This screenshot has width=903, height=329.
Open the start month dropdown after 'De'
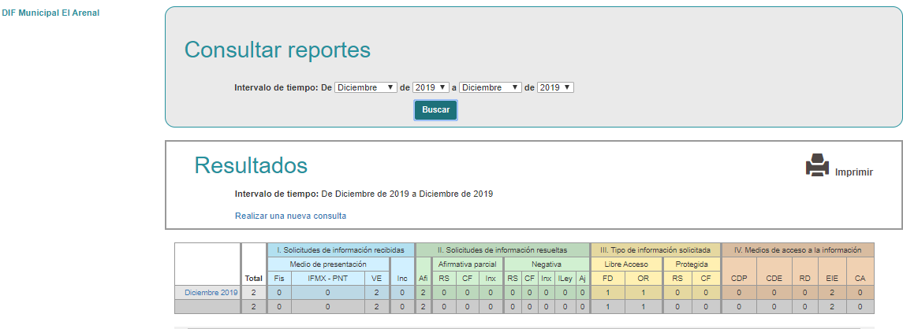(366, 87)
